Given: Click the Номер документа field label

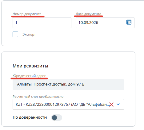Looking at the screenshot, I should [x=27, y=14].
